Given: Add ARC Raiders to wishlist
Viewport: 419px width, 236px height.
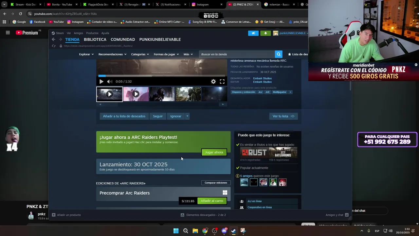Looking at the screenshot, I should point(124,116).
